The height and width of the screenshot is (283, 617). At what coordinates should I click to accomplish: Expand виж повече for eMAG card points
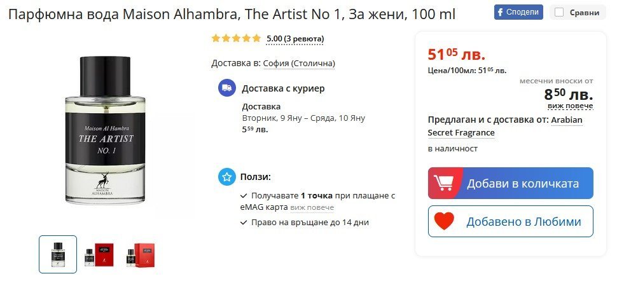[x=312, y=207]
